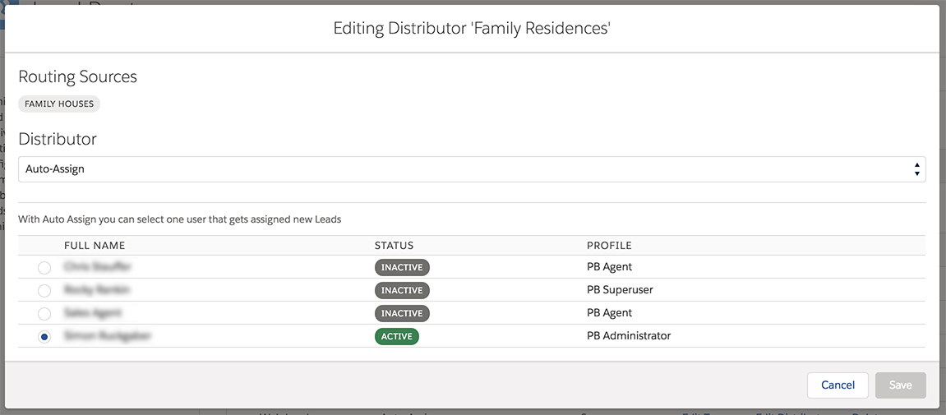Click the FULL NAME column header
This screenshot has width=946, height=415.
[x=95, y=246]
